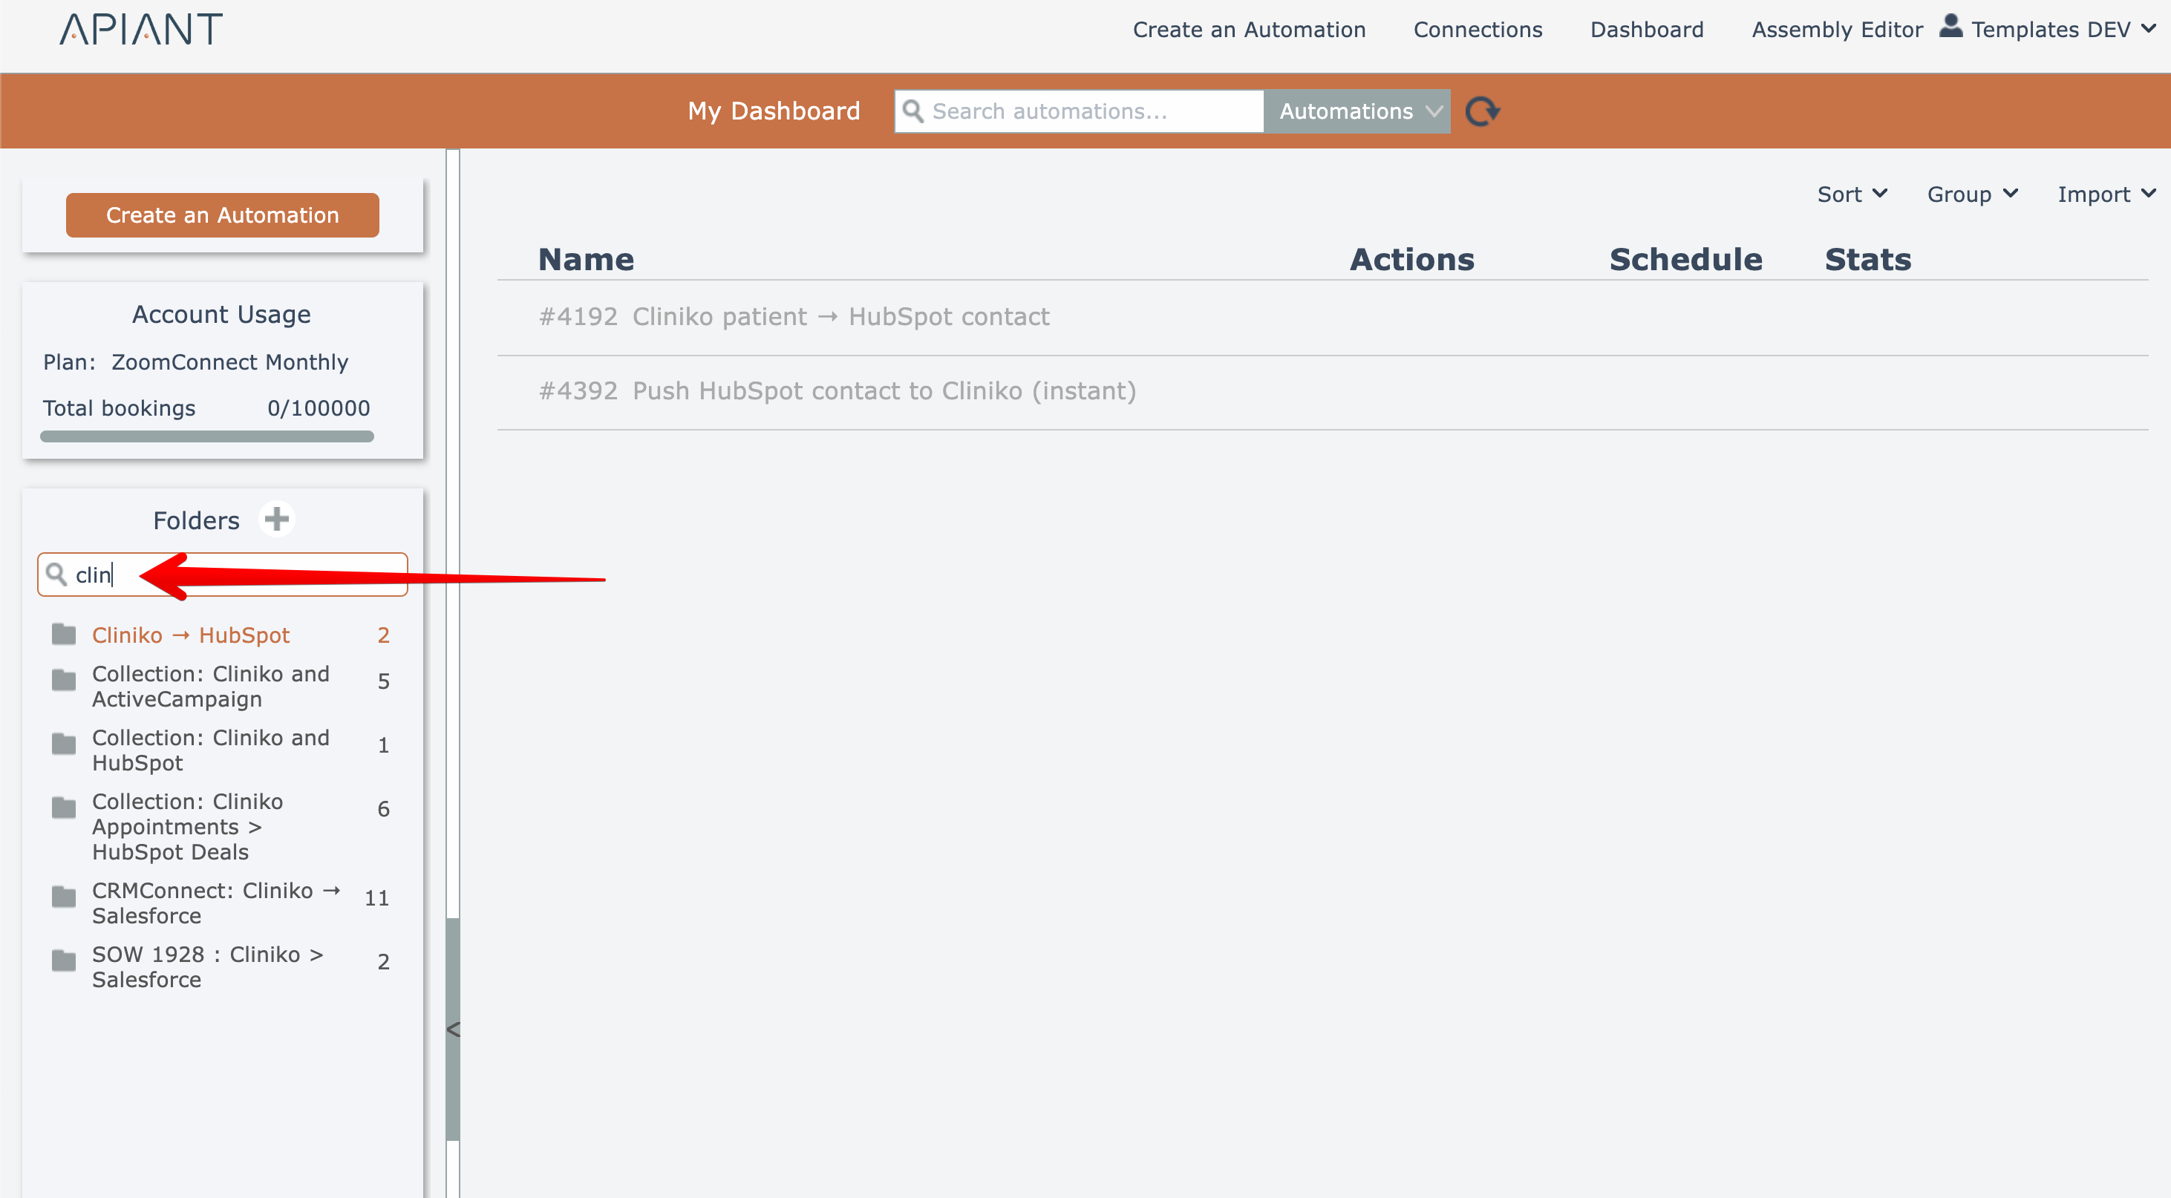Click folder icon for Collection: Cliniko and ActiveCampaign
The image size is (2171, 1198).
pyautogui.click(x=64, y=681)
